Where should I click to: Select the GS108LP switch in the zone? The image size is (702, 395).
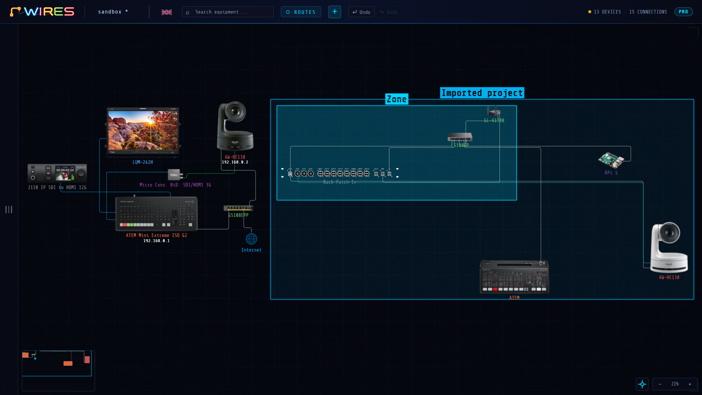[x=460, y=137]
